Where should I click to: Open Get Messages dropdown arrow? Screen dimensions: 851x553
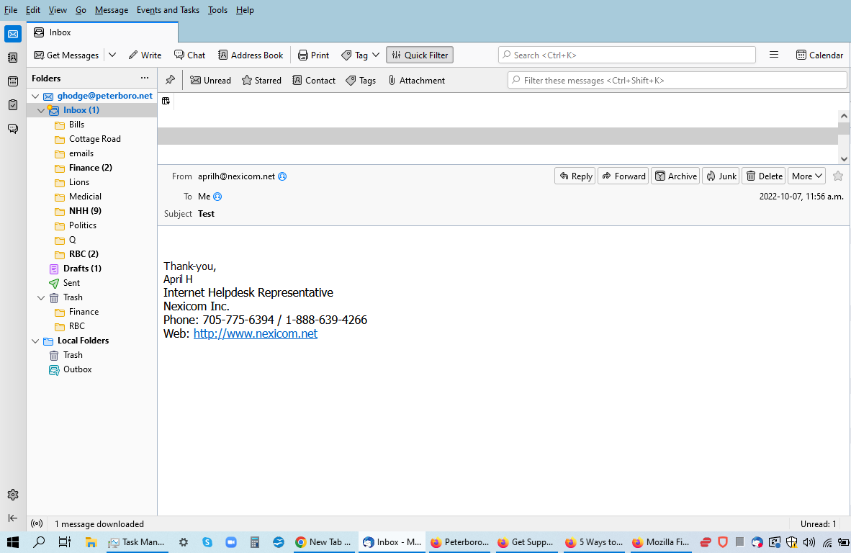click(x=112, y=55)
